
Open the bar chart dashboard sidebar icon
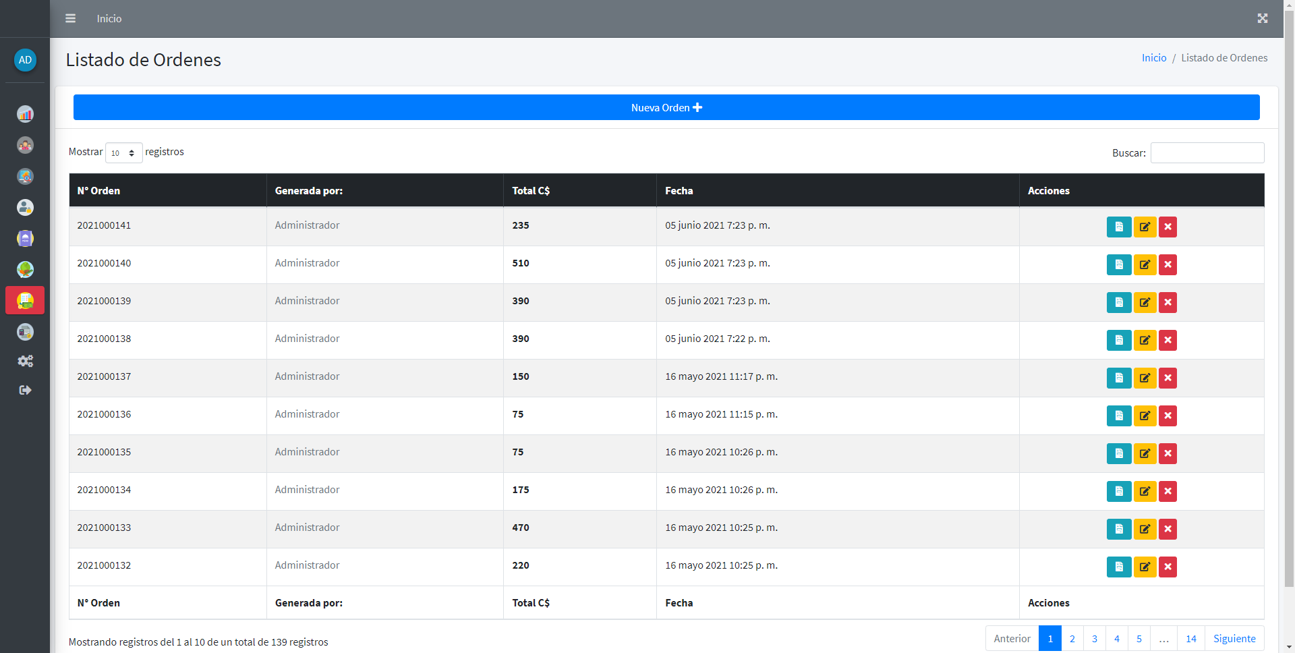[x=25, y=114]
